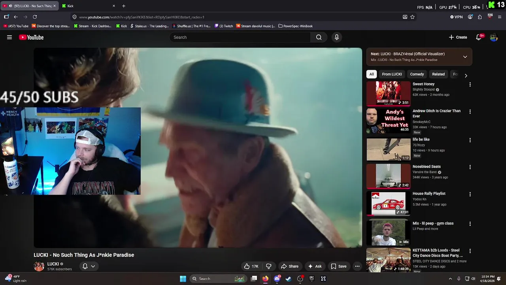
Task: Open Discord from the taskbar
Action: click(277, 279)
